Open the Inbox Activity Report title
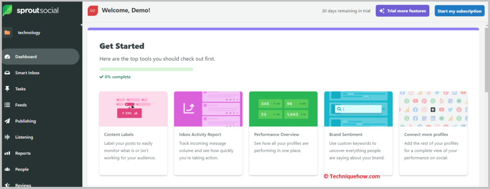 pyautogui.click(x=200, y=134)
